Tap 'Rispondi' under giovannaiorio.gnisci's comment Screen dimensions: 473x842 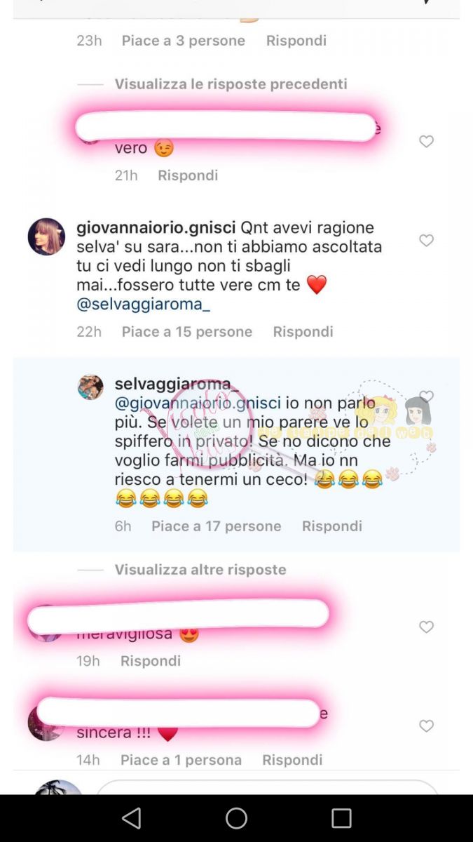[303, 332]
